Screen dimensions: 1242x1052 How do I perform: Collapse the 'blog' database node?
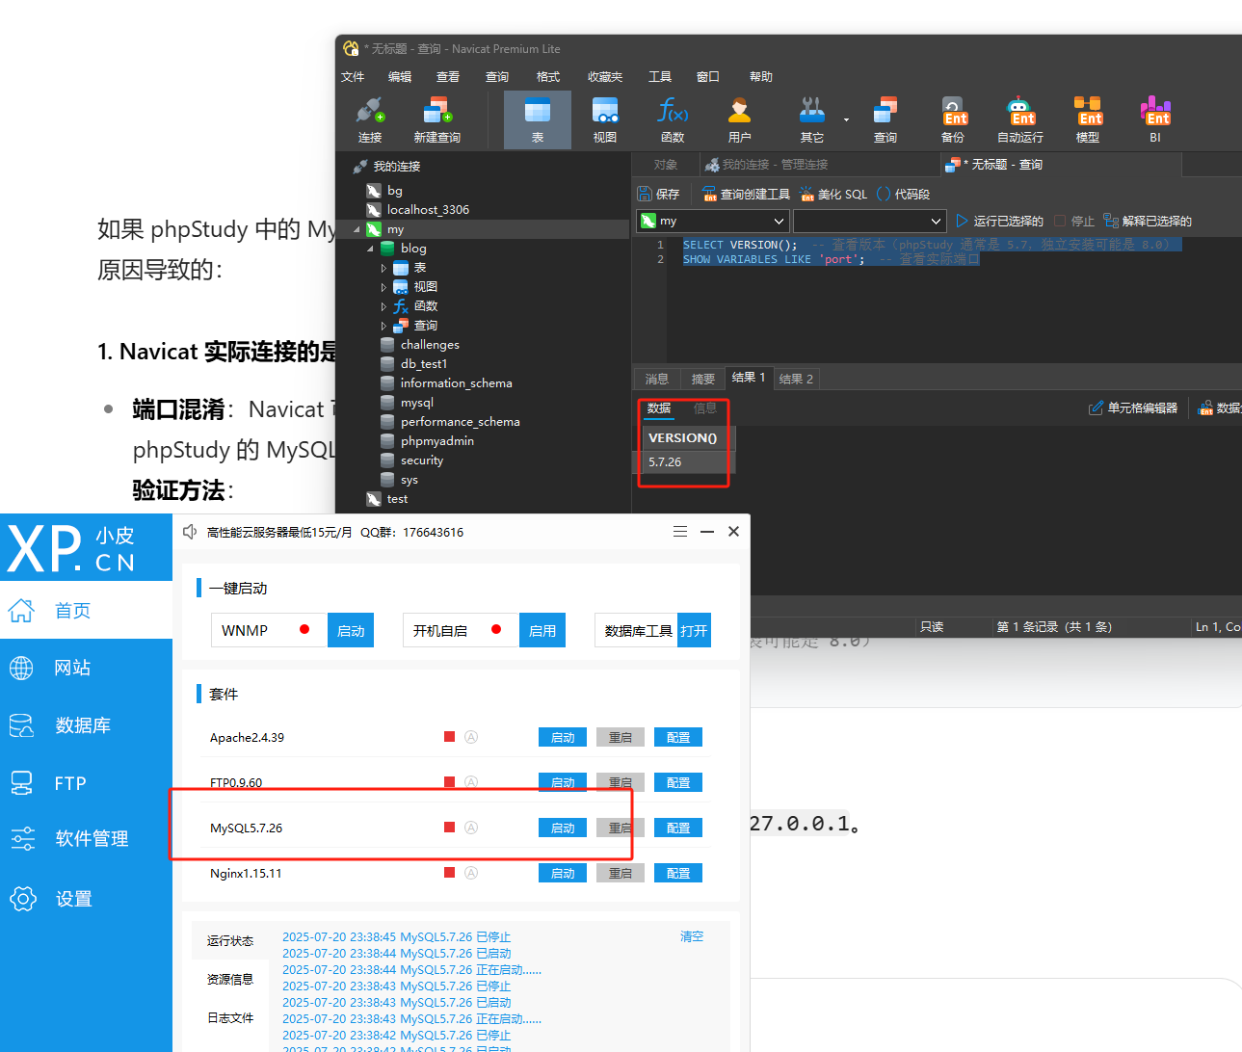(x=370, y=249)
